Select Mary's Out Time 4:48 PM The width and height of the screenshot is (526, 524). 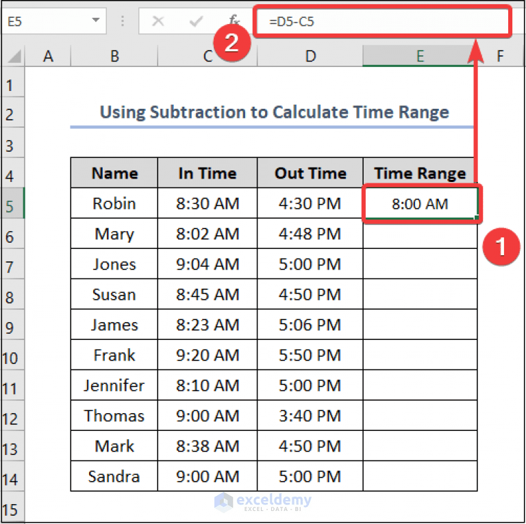[x=310, y=234]
